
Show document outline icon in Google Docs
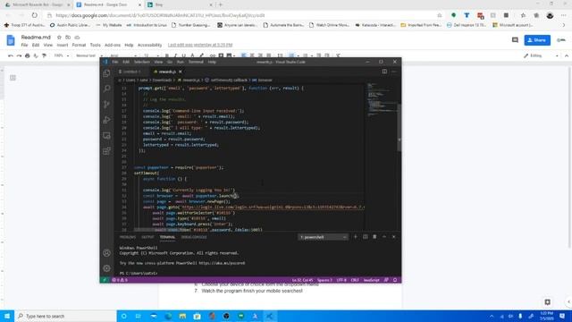[x=13, y=78]
